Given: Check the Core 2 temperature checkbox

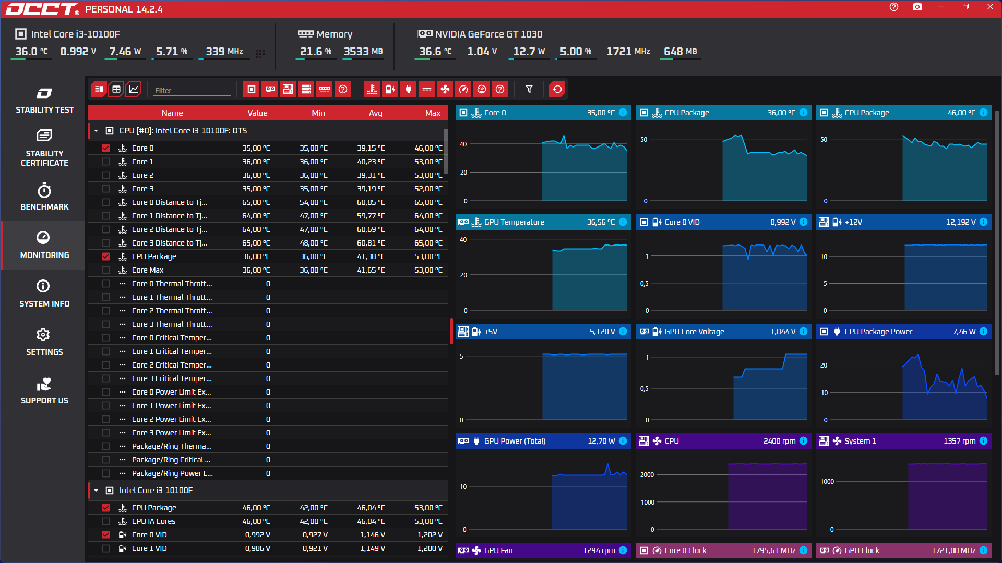Looking at the screenshot, I should coord(106,175).
